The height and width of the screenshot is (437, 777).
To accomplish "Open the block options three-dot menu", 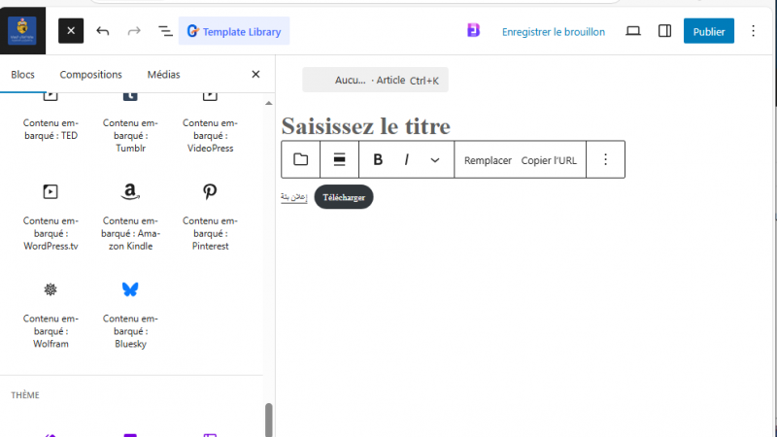I will 605,159.
